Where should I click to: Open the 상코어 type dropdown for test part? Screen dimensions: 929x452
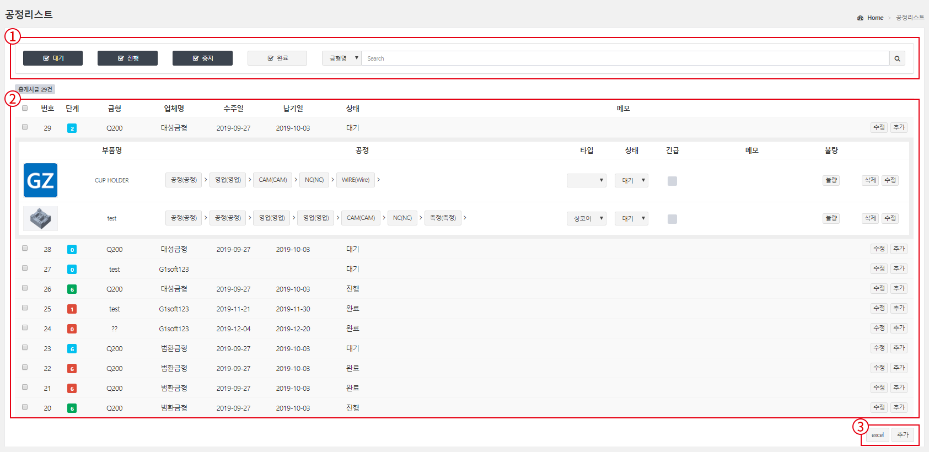[x=587, y=218]
